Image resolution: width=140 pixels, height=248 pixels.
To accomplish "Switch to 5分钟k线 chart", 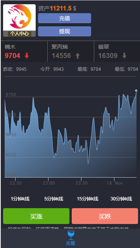I will pyautogui.click(x=54, y=198).
